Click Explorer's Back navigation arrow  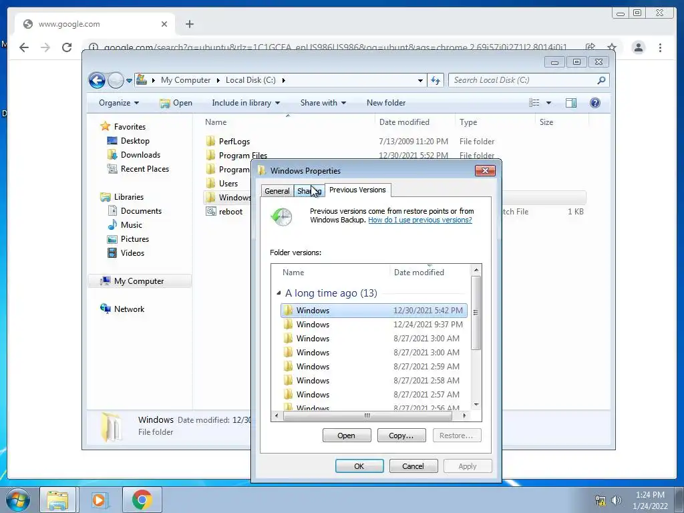(97, 80)
